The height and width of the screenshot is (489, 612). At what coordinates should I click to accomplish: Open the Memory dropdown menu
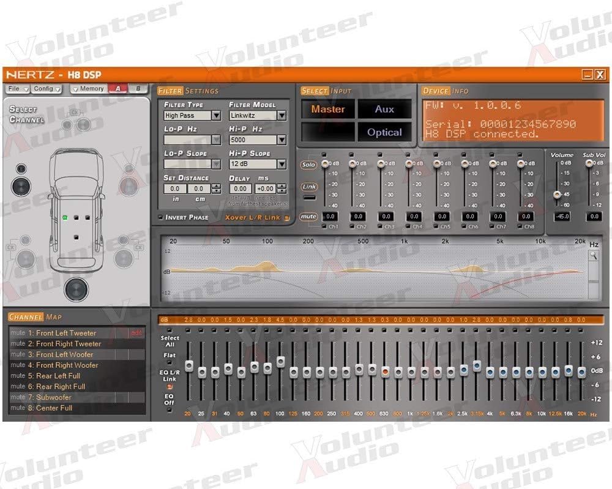[89, 89]
